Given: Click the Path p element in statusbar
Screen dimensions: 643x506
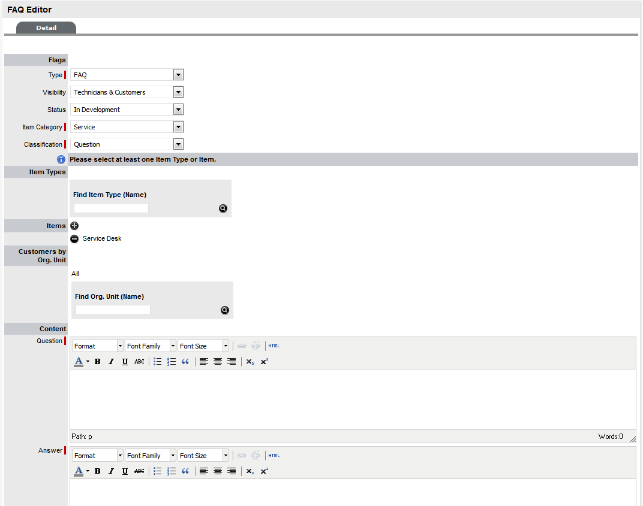Looking at the screenshot, I should [x=90, y=437].
